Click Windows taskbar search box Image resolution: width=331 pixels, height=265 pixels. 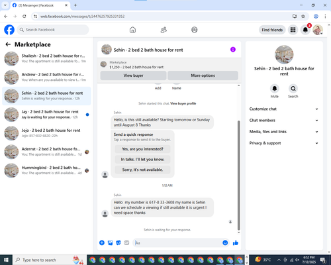50,260
